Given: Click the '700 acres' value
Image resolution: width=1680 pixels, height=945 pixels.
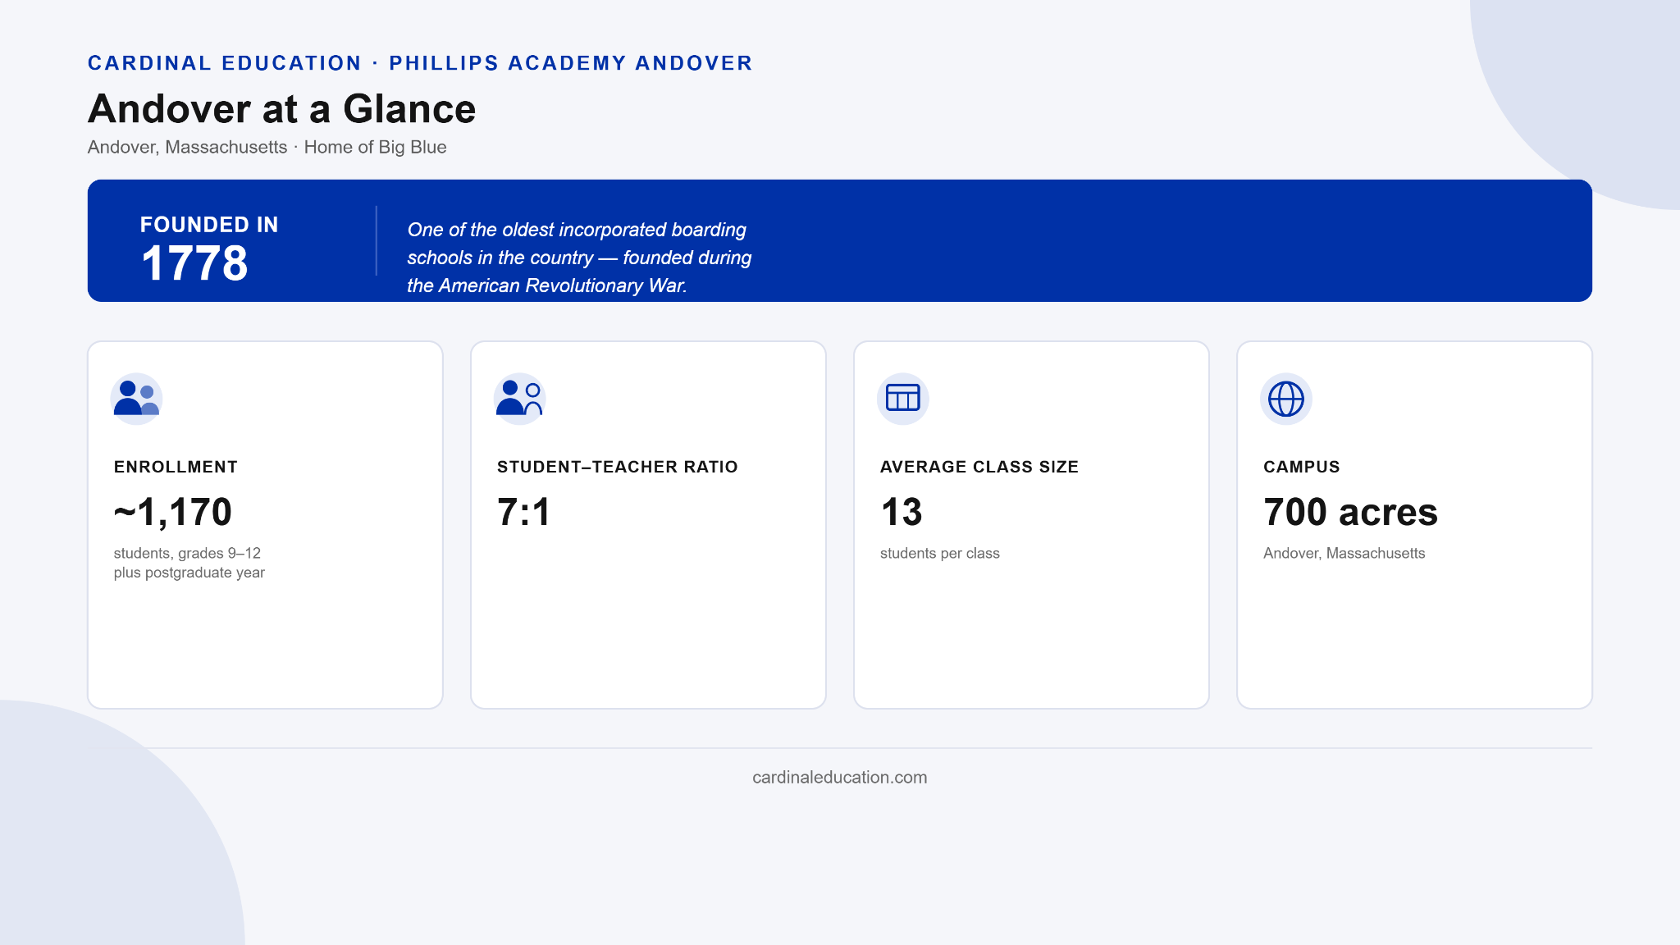Looking at the screenshot, I should pyautogui.click(x=1350, y=512).
